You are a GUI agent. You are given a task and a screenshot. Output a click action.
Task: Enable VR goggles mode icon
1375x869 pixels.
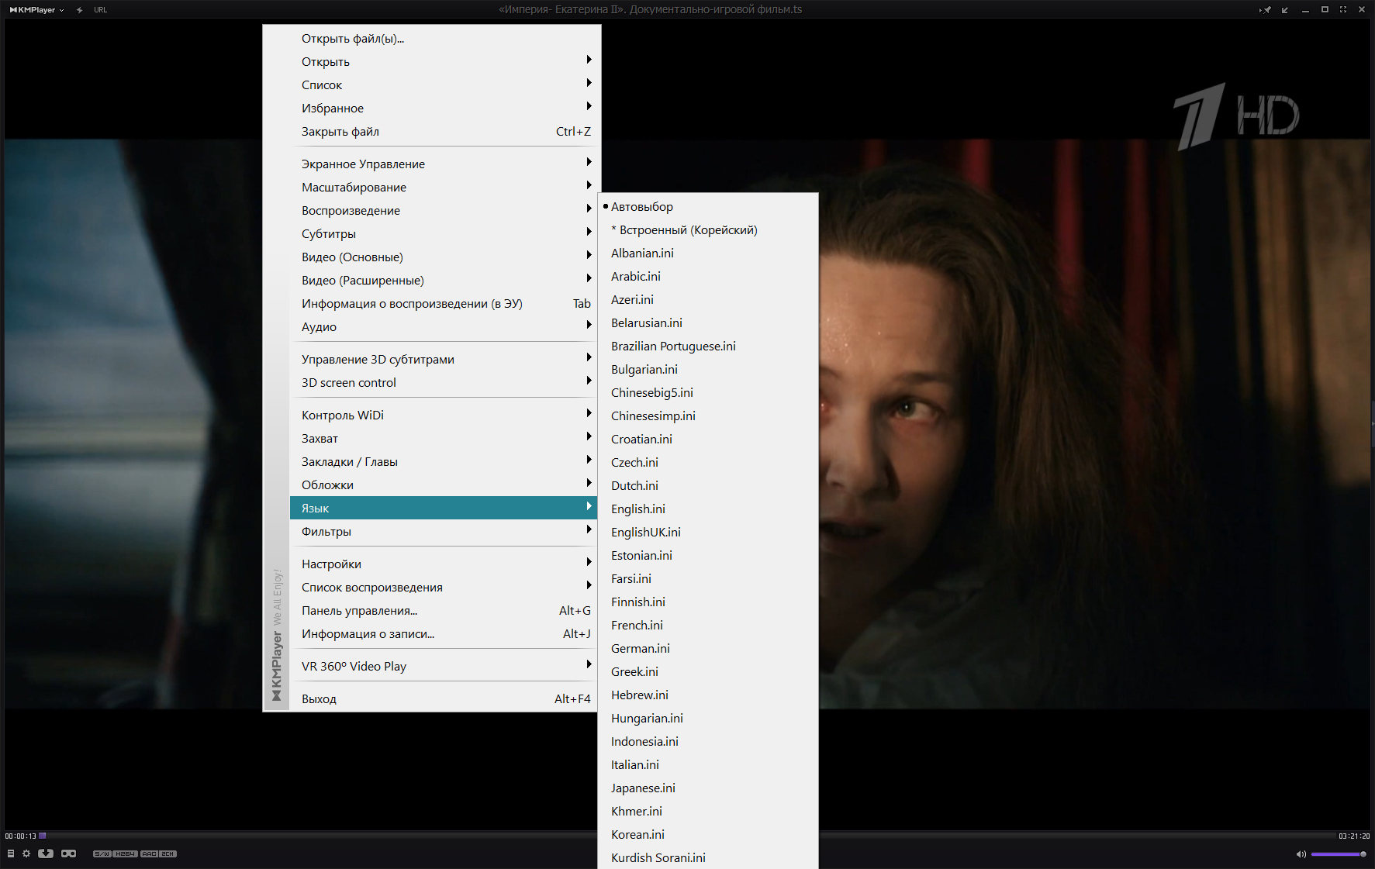point(69,853)
